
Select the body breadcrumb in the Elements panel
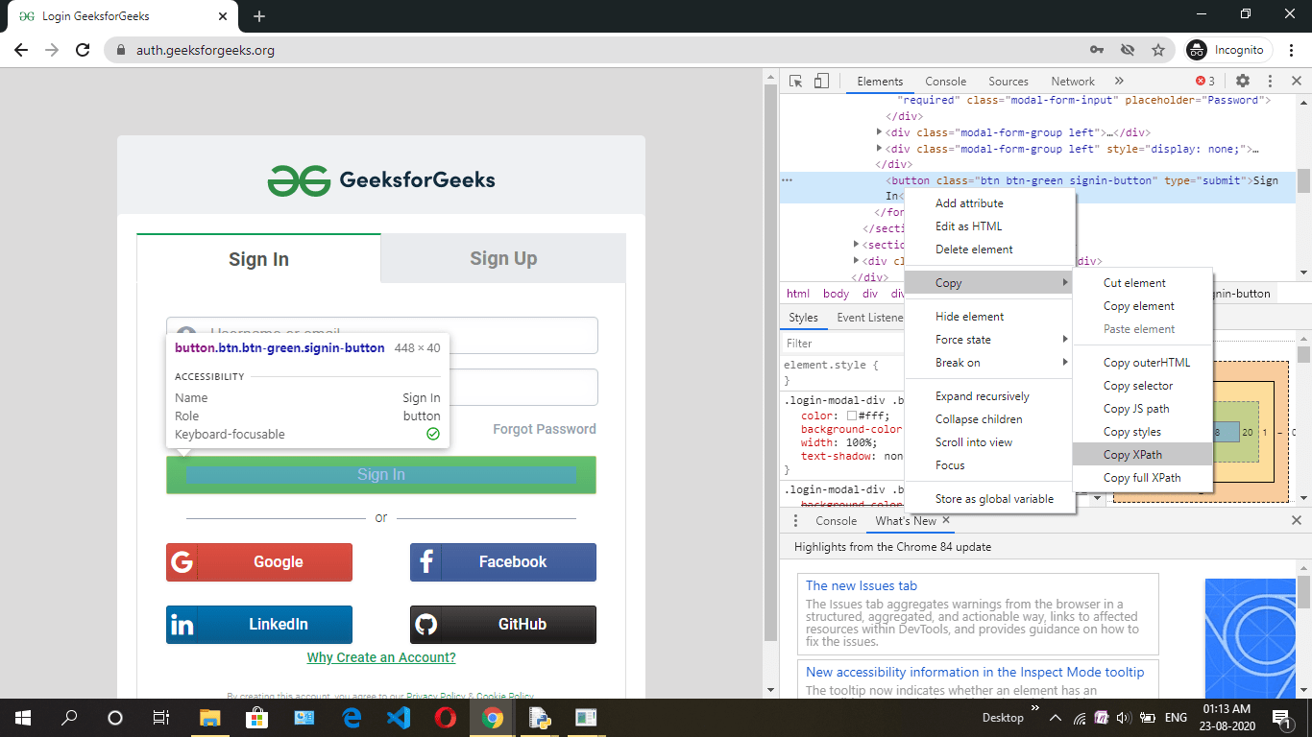pos(836,294)
